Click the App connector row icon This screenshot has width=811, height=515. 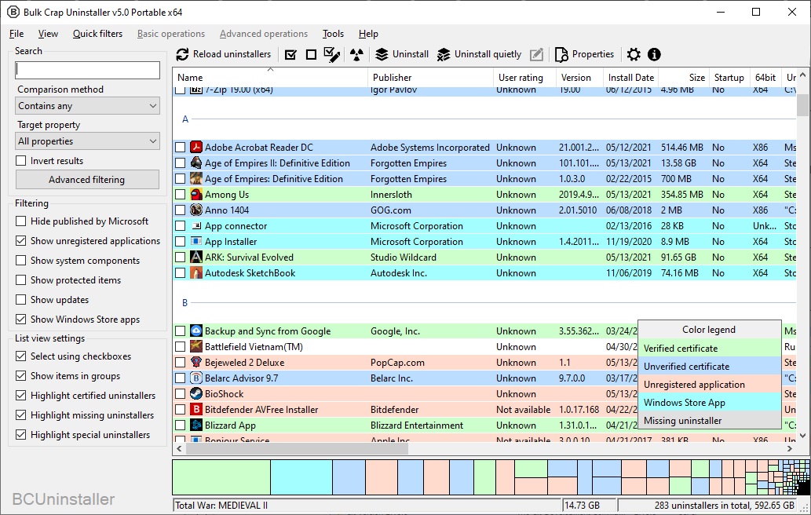[196, 226]
